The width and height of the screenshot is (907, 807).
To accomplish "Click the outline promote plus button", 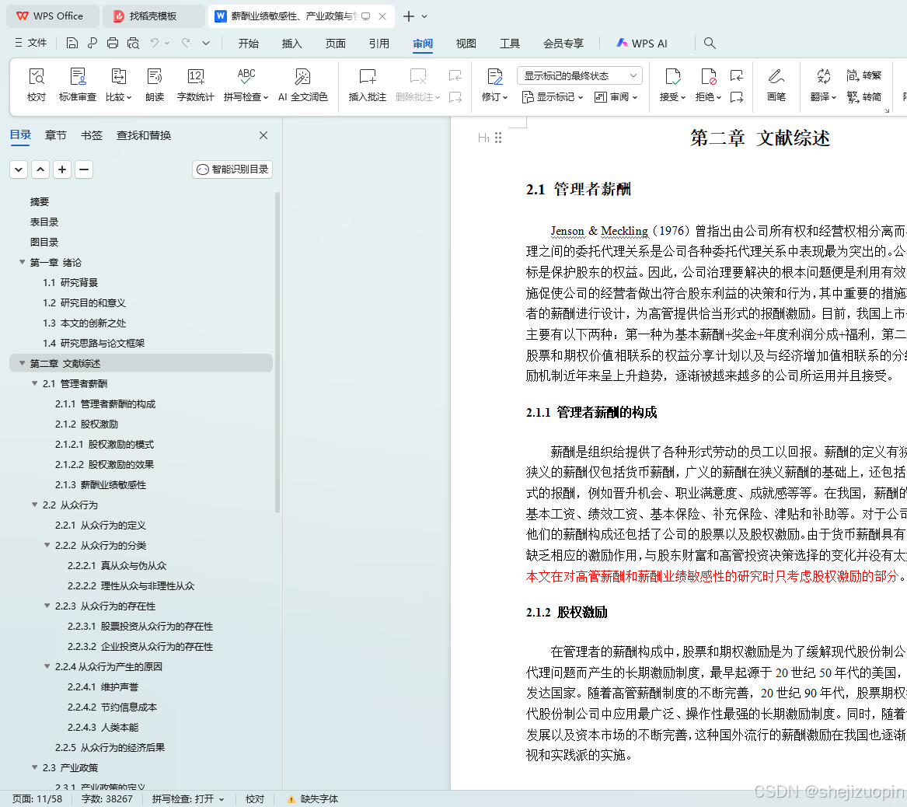I will 62,169.
